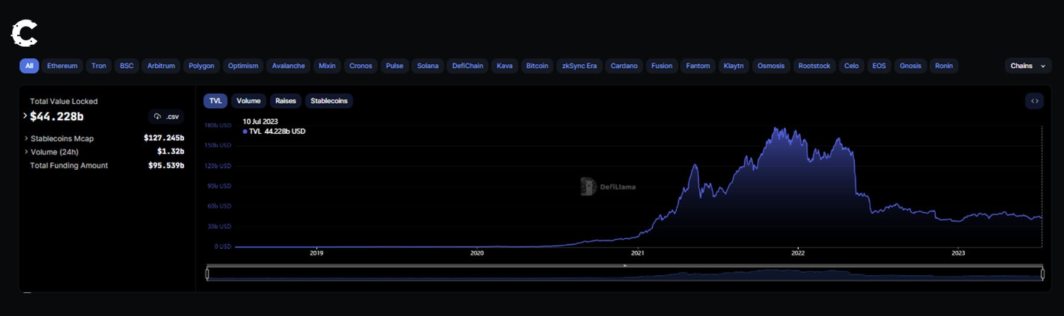Toggle the Raises chart option

(x=286, y=101)
